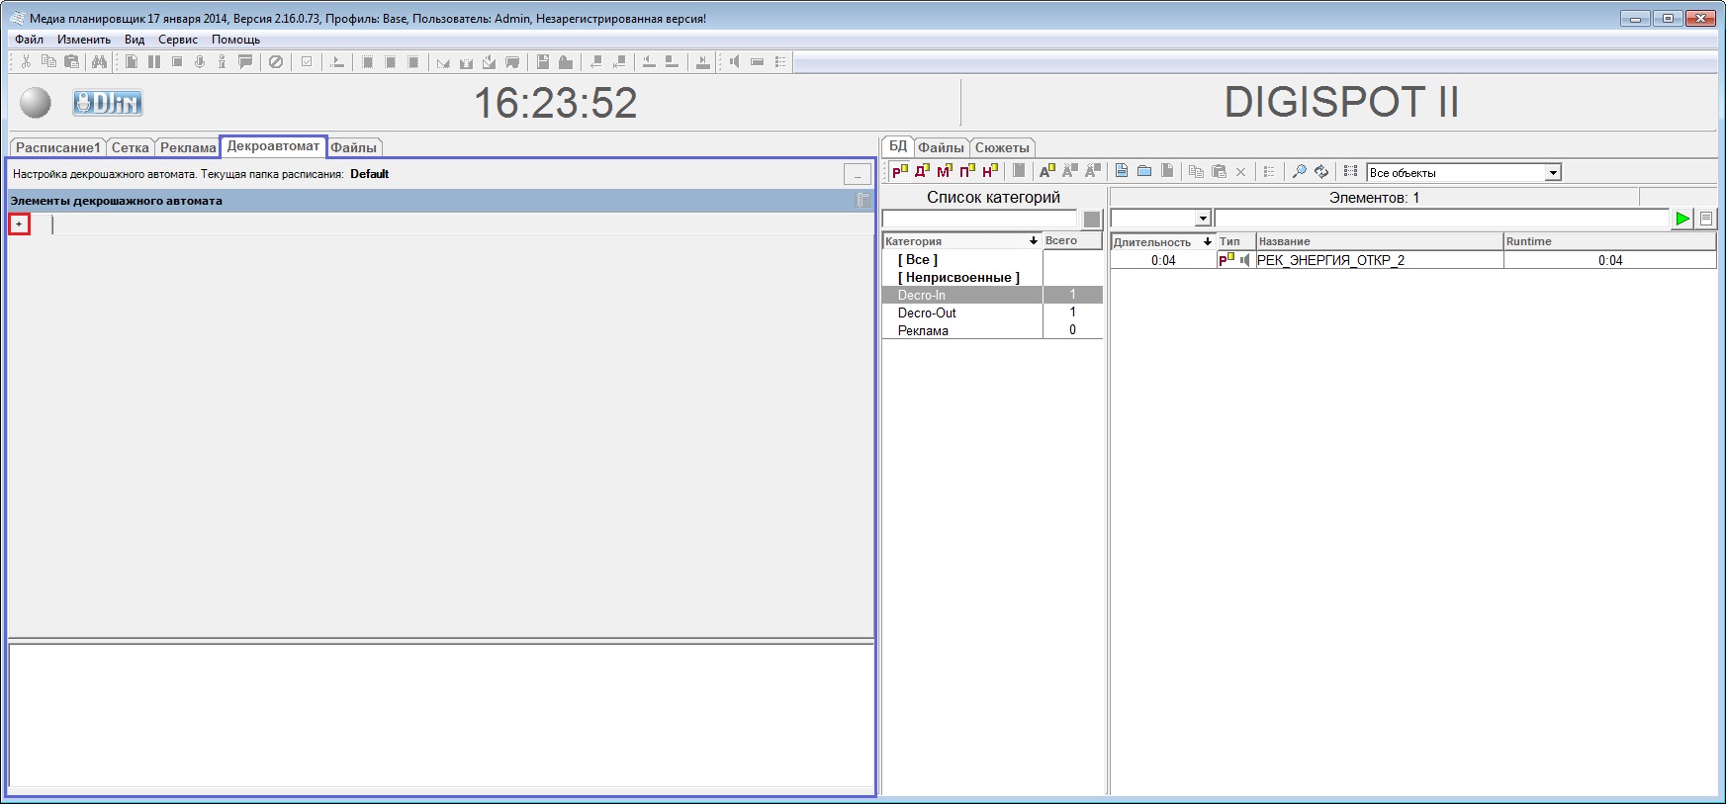Image resolution: width=1726 pixels, height=804 pixels.
Task: Open the Сервис menu
Action: 178,40
